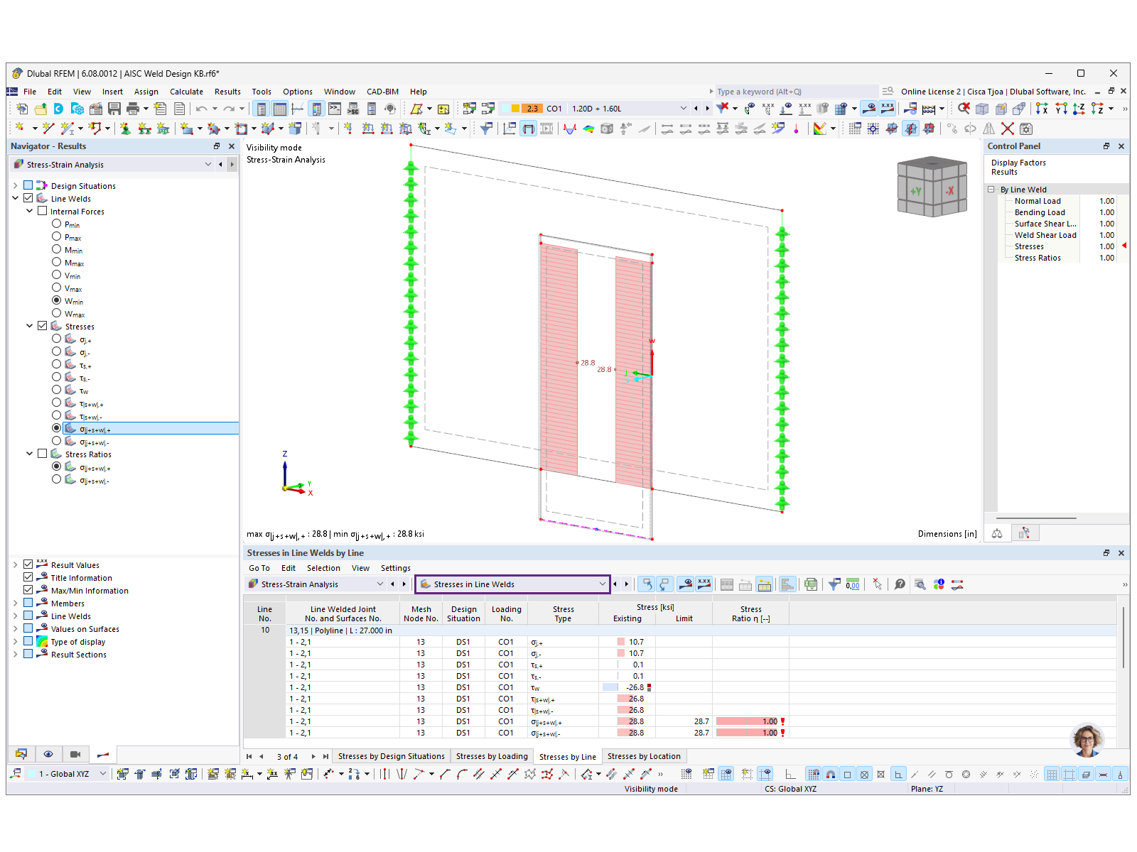1137x852 pixels.
Task: Open the Save icon in the main toolbar
Action: coord(116,108)
